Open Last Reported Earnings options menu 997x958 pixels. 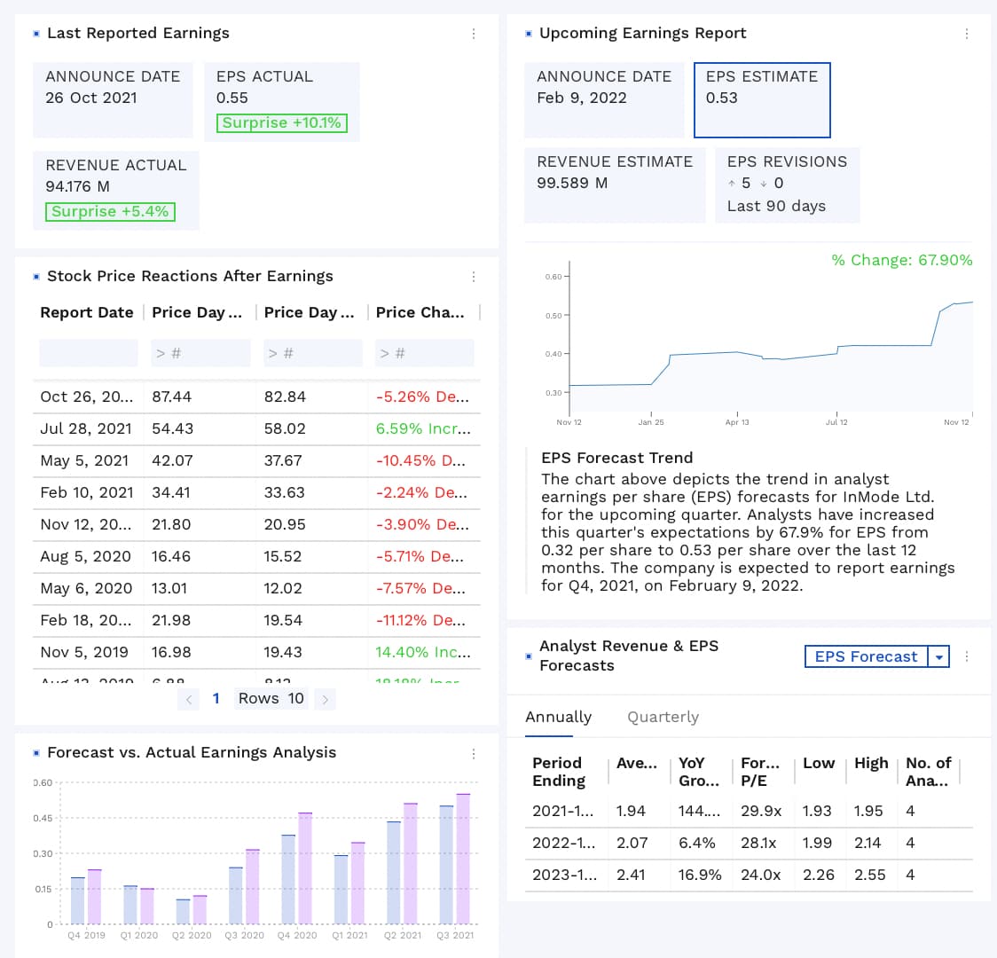(x=474, y=34)
